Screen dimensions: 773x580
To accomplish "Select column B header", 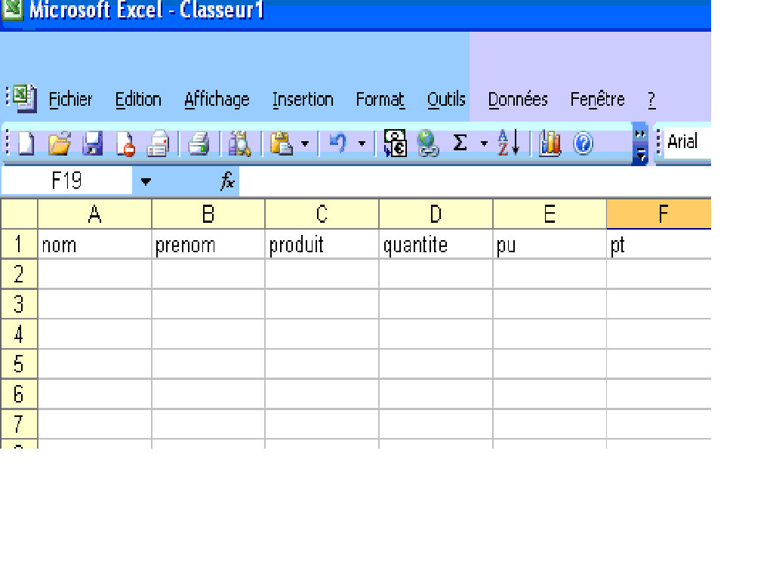I will click(208, 214).
